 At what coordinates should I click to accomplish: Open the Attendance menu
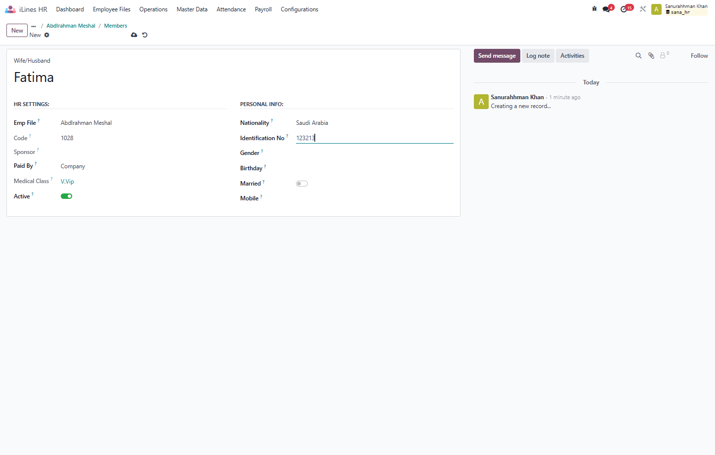click(x=231, y=9)
